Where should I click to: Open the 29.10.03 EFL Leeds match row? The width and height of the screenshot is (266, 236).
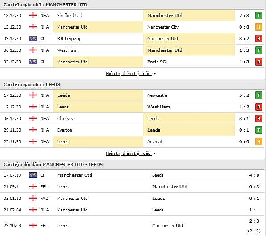(132, 226)
